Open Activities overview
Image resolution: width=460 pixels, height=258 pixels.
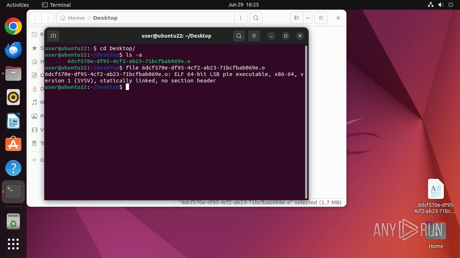[18, 5]
